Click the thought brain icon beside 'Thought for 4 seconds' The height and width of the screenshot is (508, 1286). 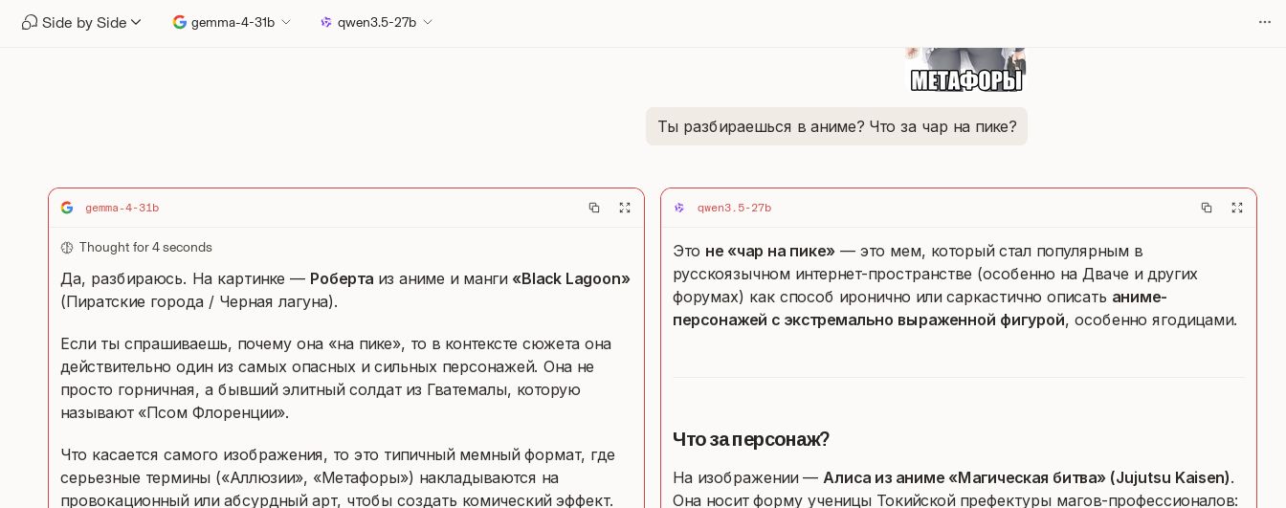click(x=67, y=248)
